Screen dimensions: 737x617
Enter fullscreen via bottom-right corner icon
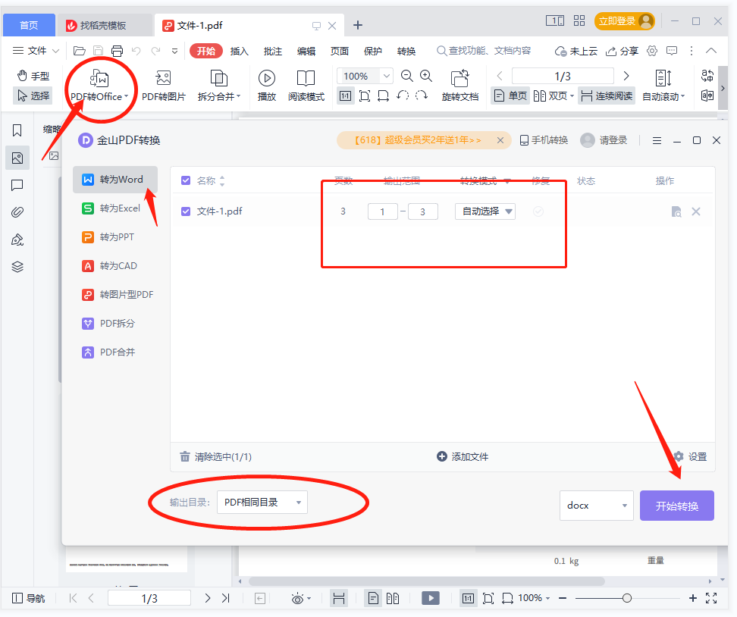coord(711,598)
